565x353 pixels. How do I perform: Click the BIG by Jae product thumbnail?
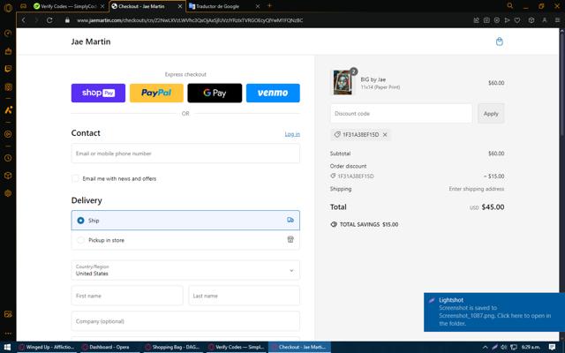[x=343, y=82]
